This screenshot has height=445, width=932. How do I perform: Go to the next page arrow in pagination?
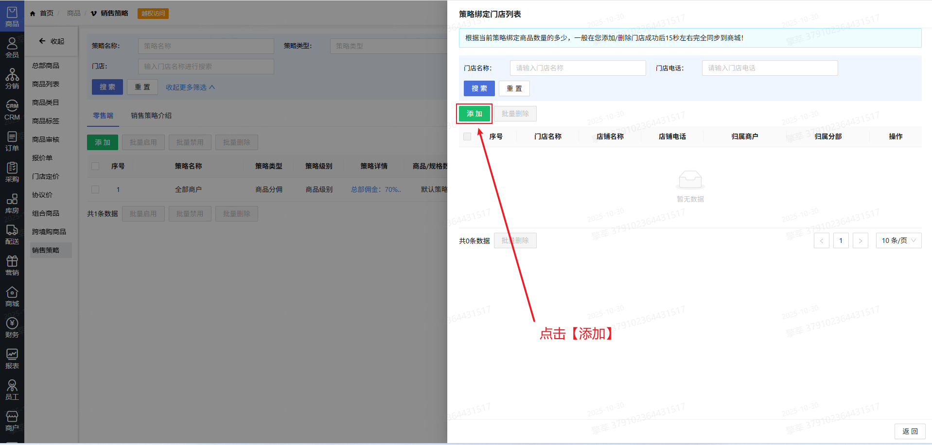(860, 240)
